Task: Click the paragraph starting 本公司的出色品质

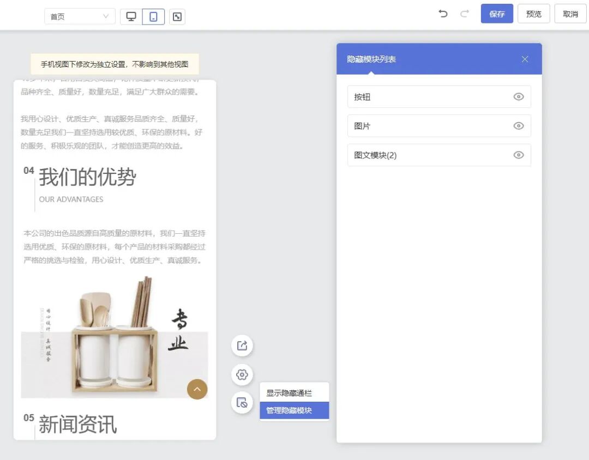Action: [x=114, y=247]
